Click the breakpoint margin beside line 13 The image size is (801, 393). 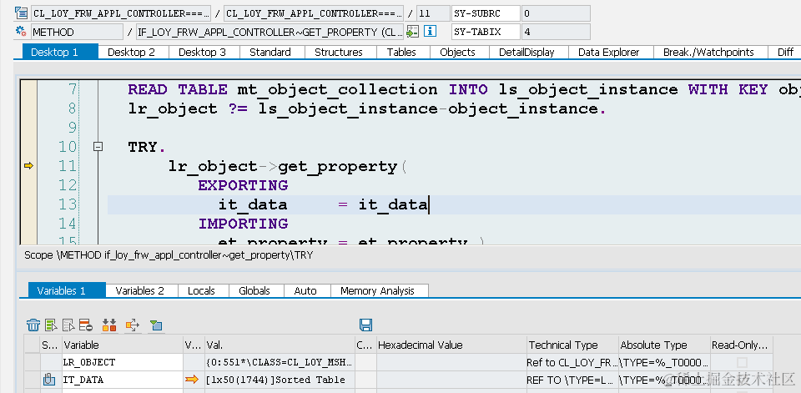click(28, 204)
